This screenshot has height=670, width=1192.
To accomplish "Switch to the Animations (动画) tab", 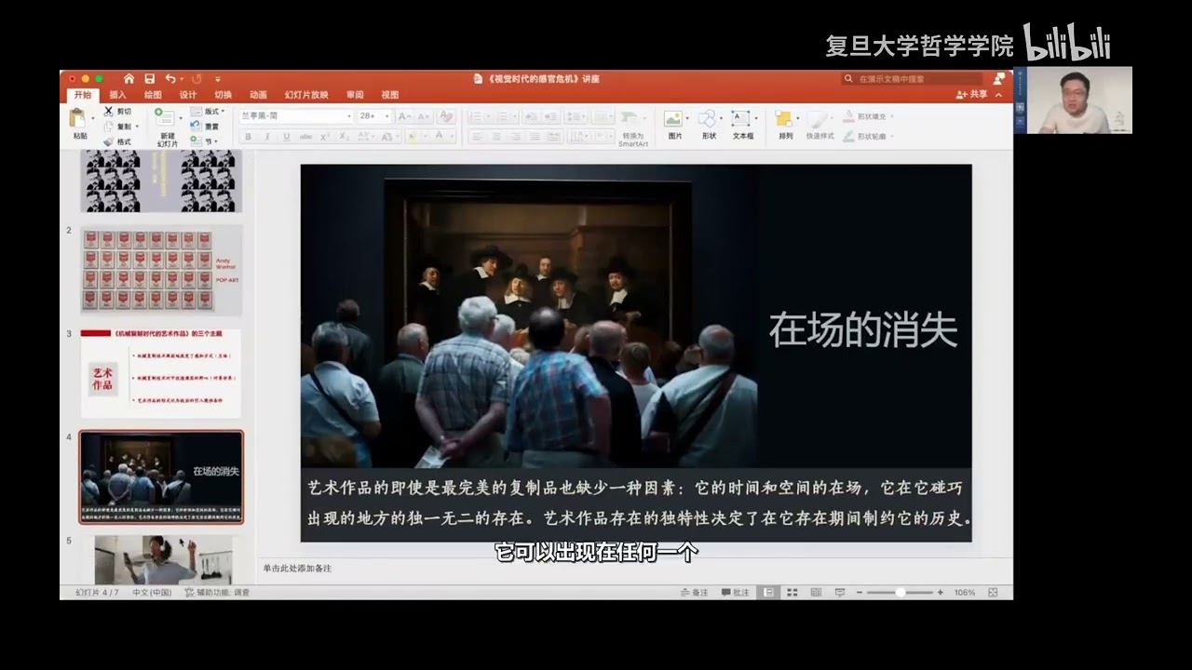I will 258,95.
